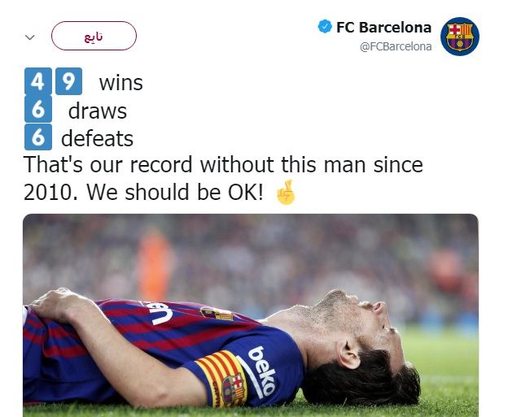Click the "We should be OK!" text
The image size is (508, 417).
174,192
